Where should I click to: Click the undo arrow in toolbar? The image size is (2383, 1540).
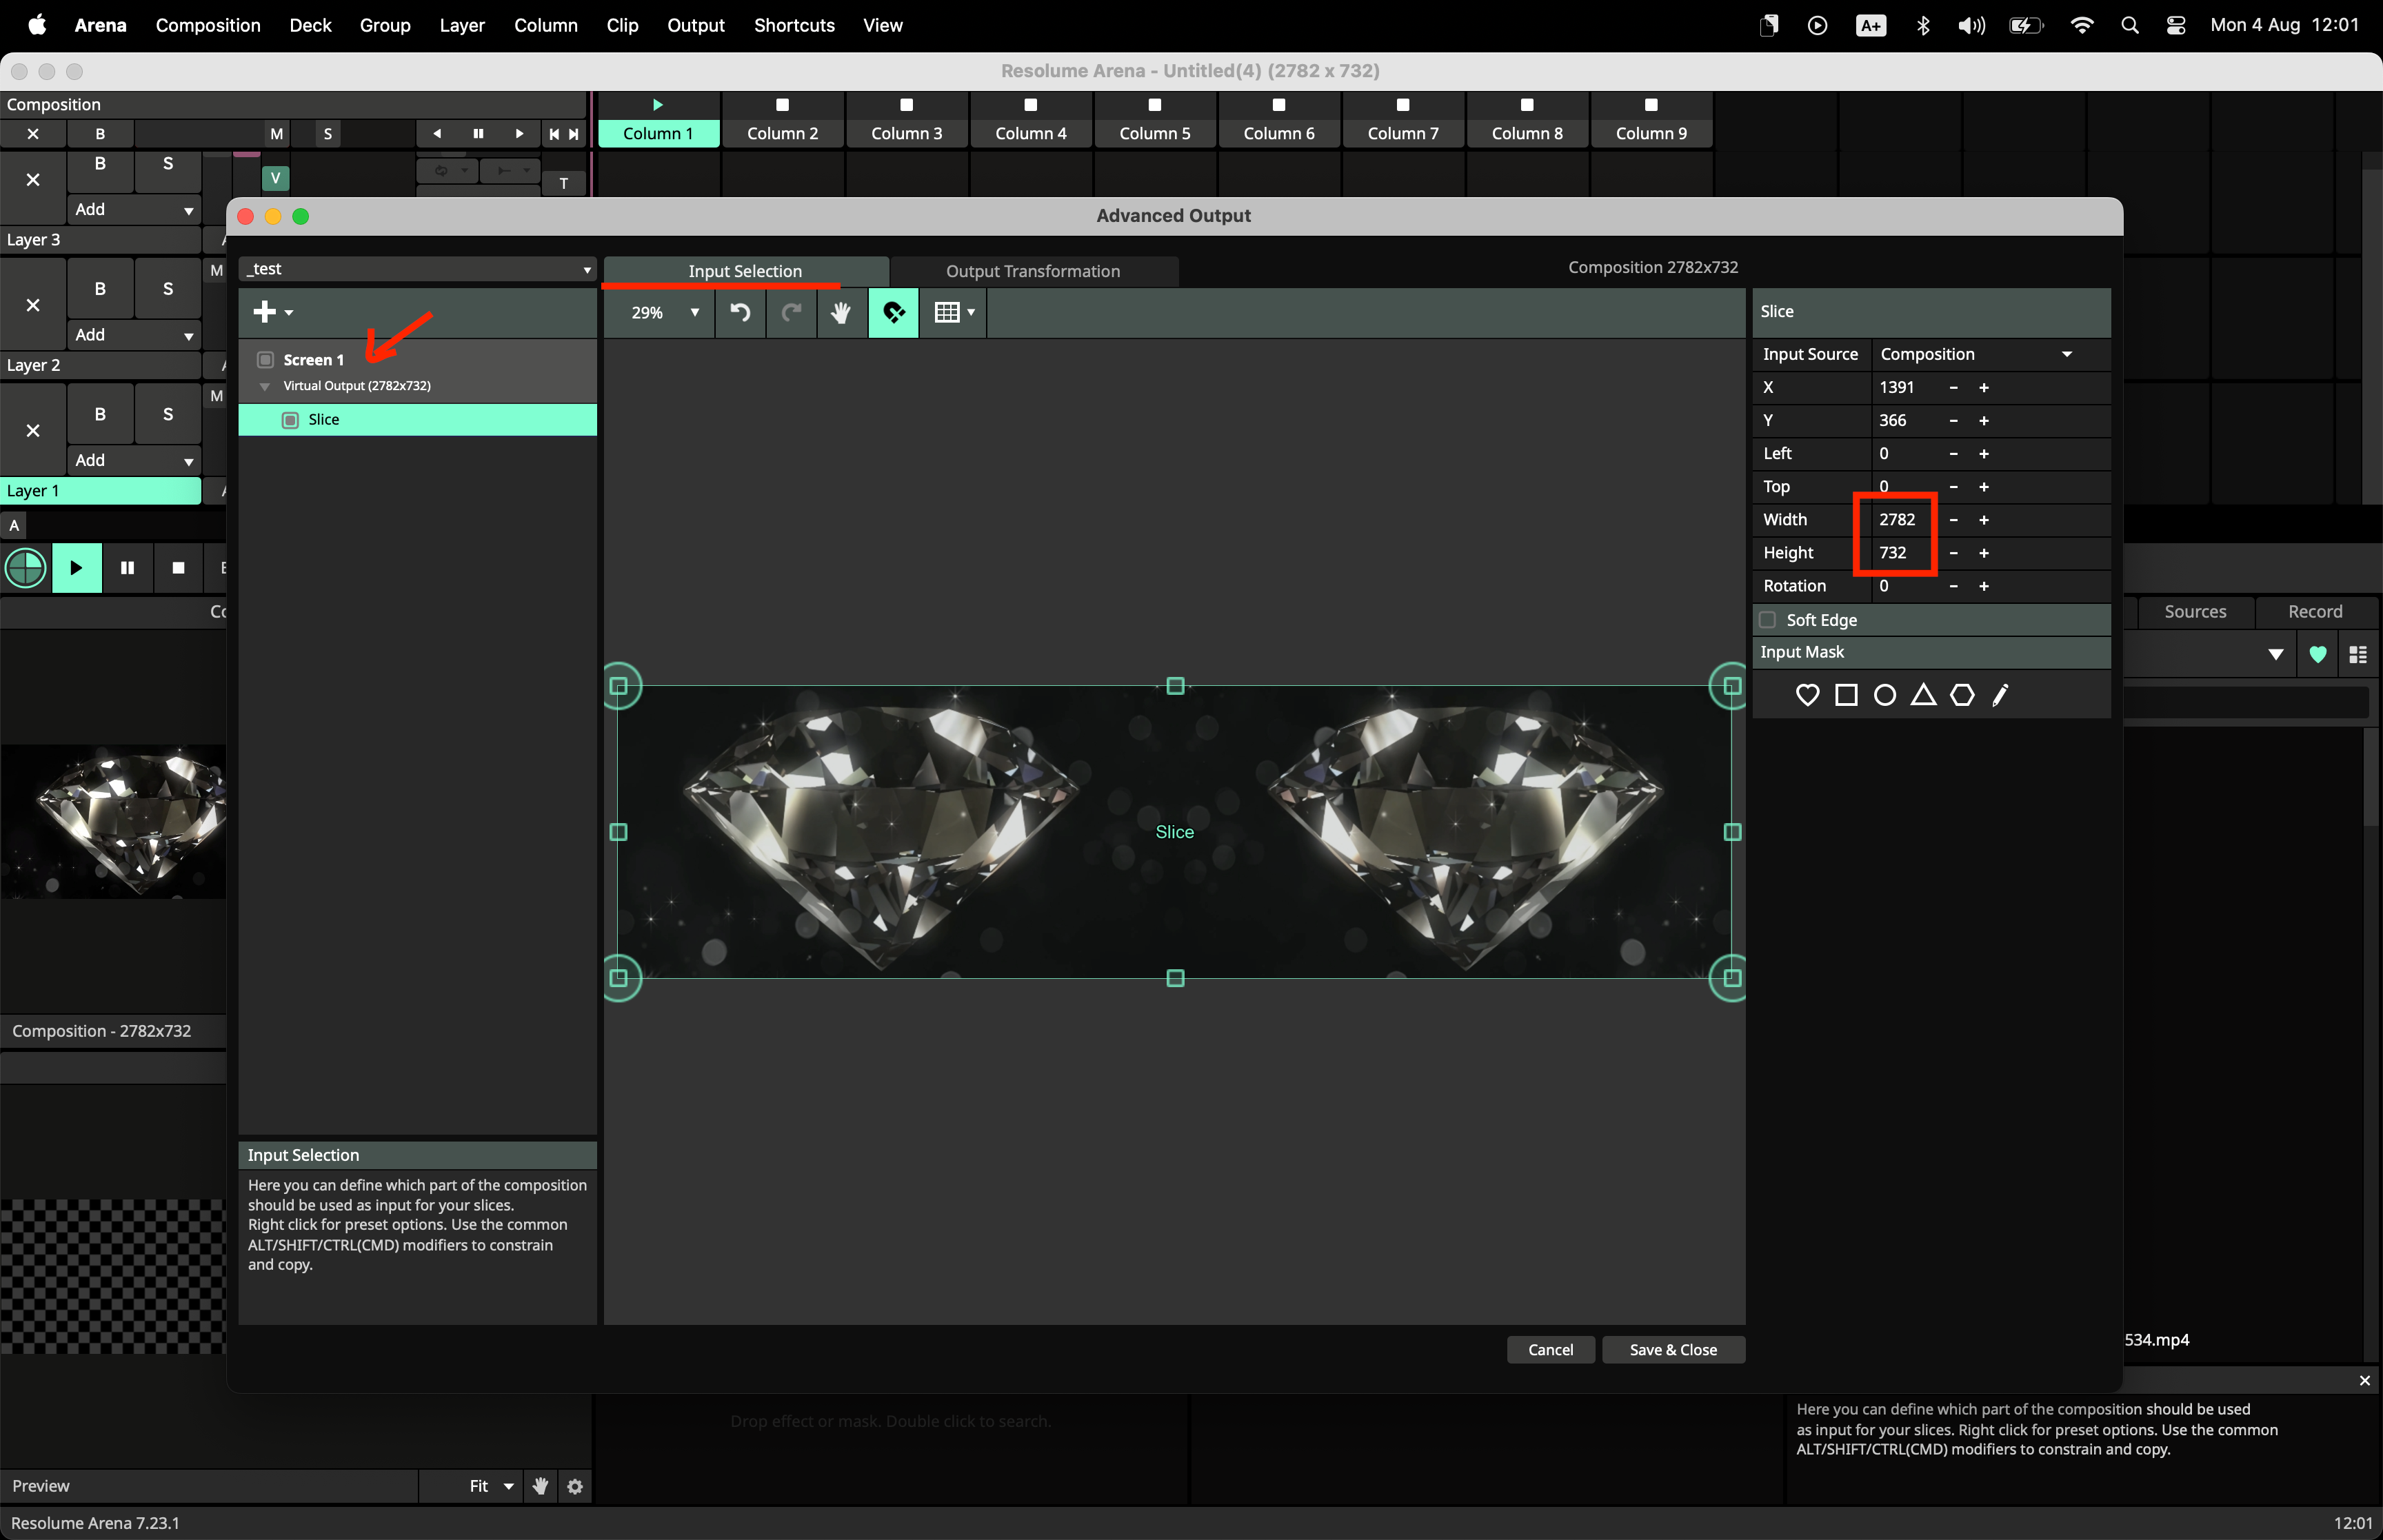[740, 313]
